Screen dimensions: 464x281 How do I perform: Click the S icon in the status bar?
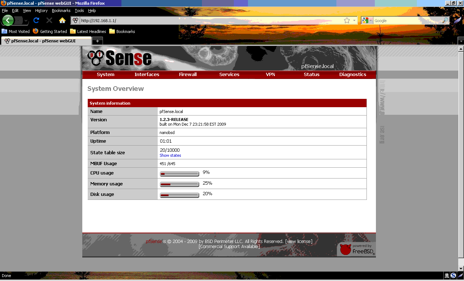click(x=453, y=276)
